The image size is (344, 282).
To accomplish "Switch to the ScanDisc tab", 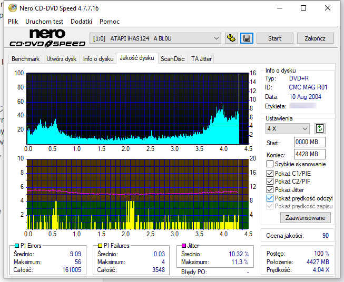I will point(173,59).
